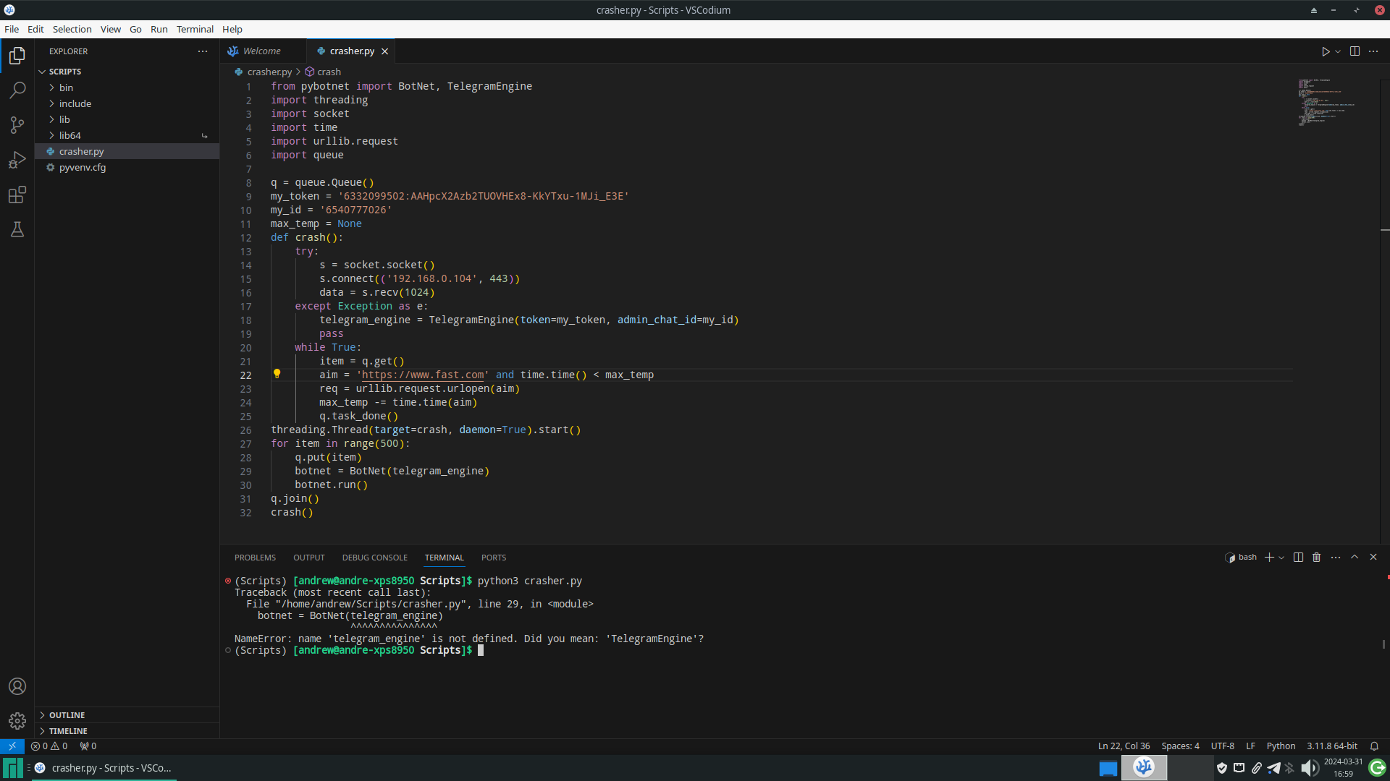This screenshot has width=1390, height=781.
Task: Expand the OUTLINE section
Action: [x=127, y=715]
